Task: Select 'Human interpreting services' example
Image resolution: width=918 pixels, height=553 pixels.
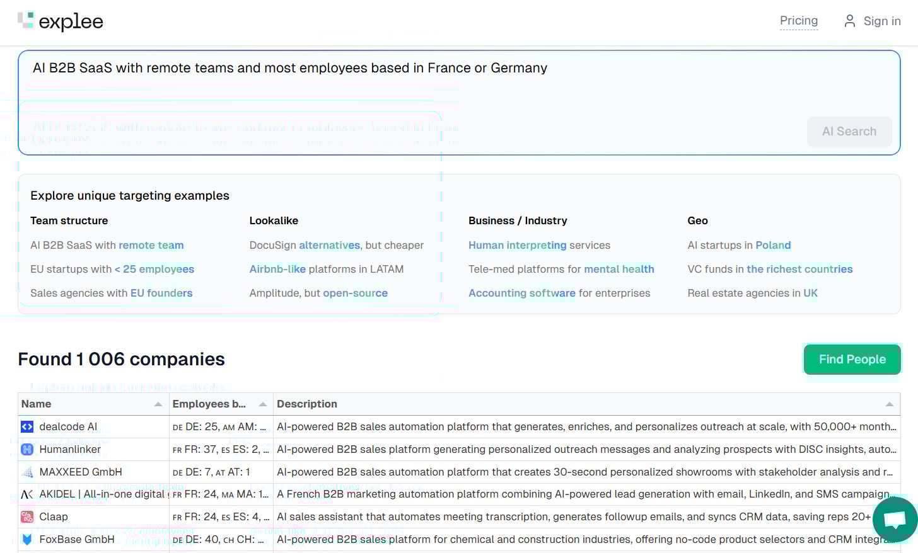Action: [x=540, y=245]
